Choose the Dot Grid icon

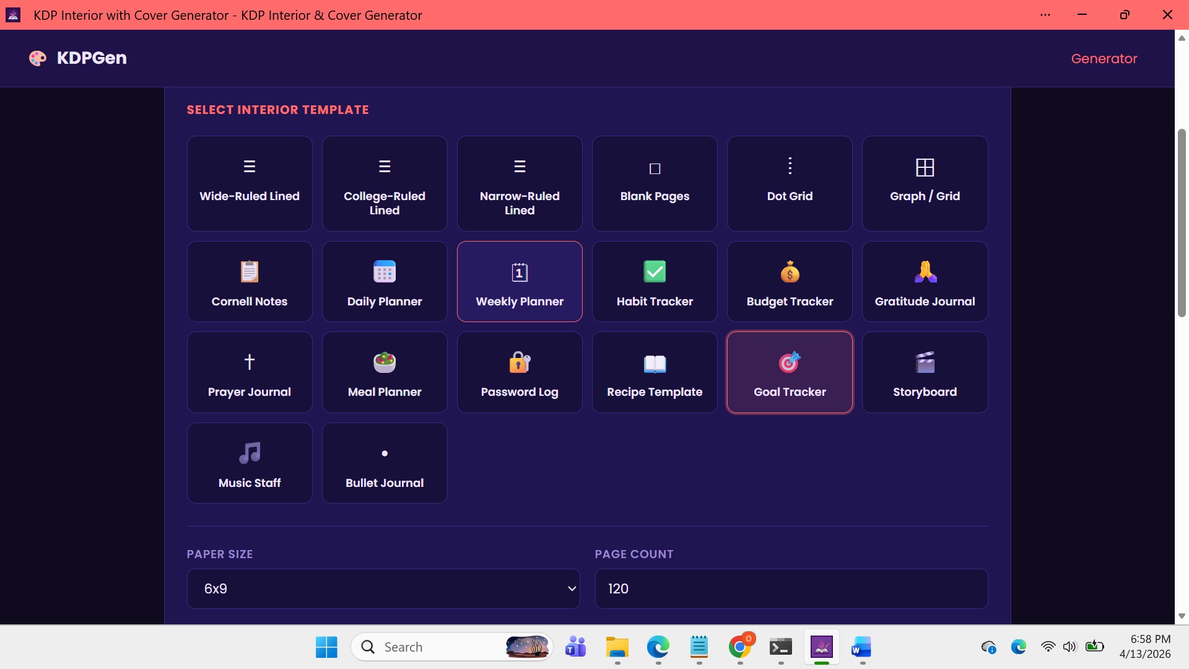pos(790,165)
